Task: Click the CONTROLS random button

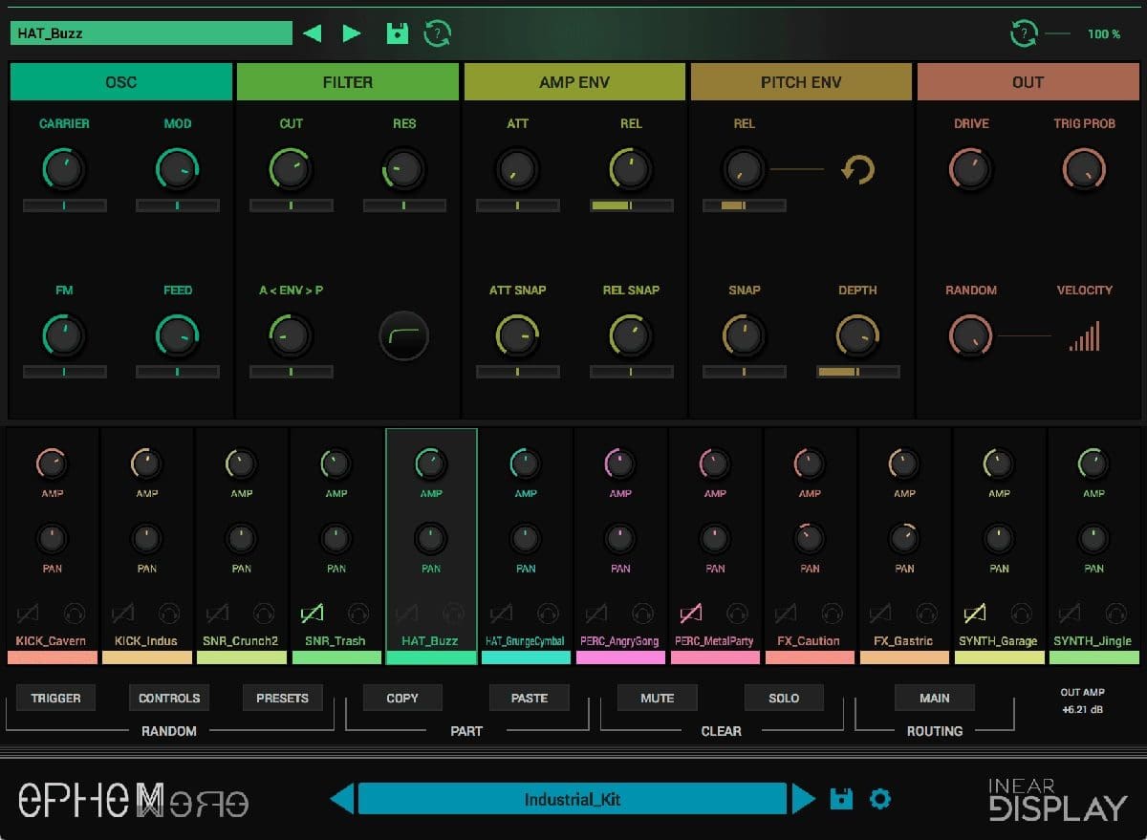Action: pos(169,698)
